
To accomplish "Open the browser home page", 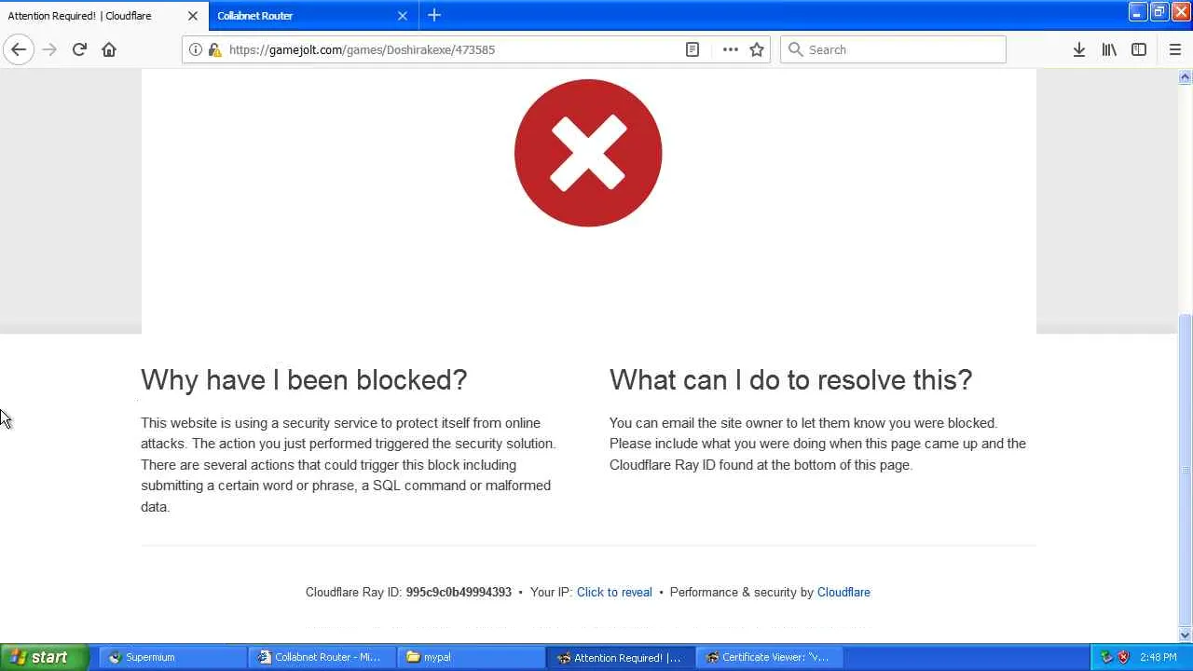I will (x=109, y=49).
